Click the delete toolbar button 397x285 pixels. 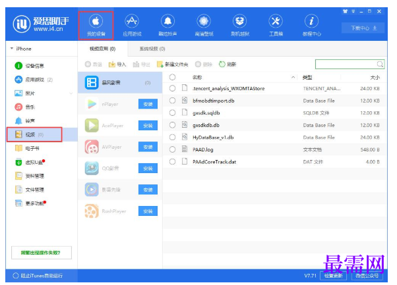tap(204, 65)
